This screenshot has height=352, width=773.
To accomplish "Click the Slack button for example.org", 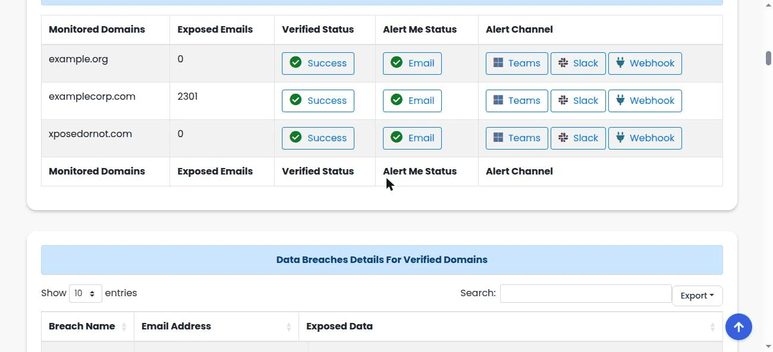I will pyautogui.click(x=578, y=64).
